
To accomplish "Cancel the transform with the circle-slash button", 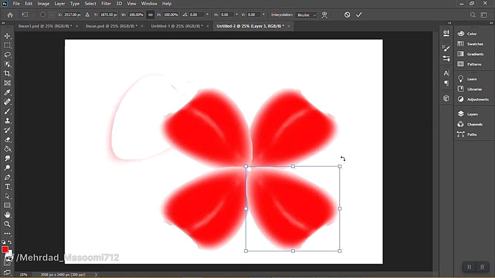I will 347,15.
